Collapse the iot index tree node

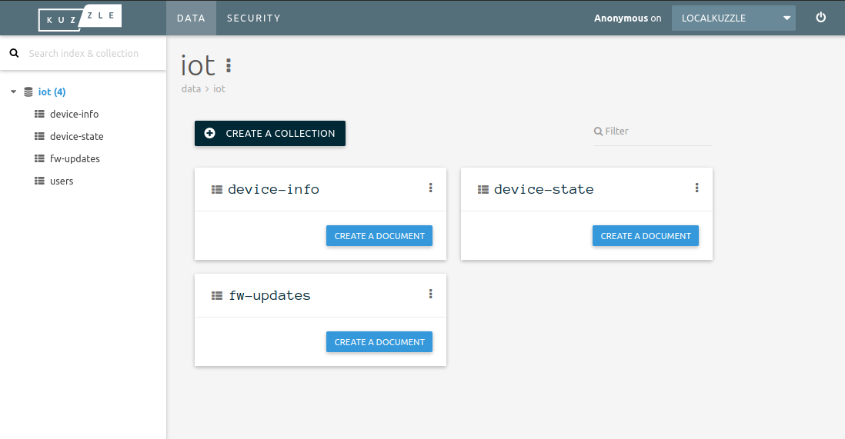pos(13,91)
